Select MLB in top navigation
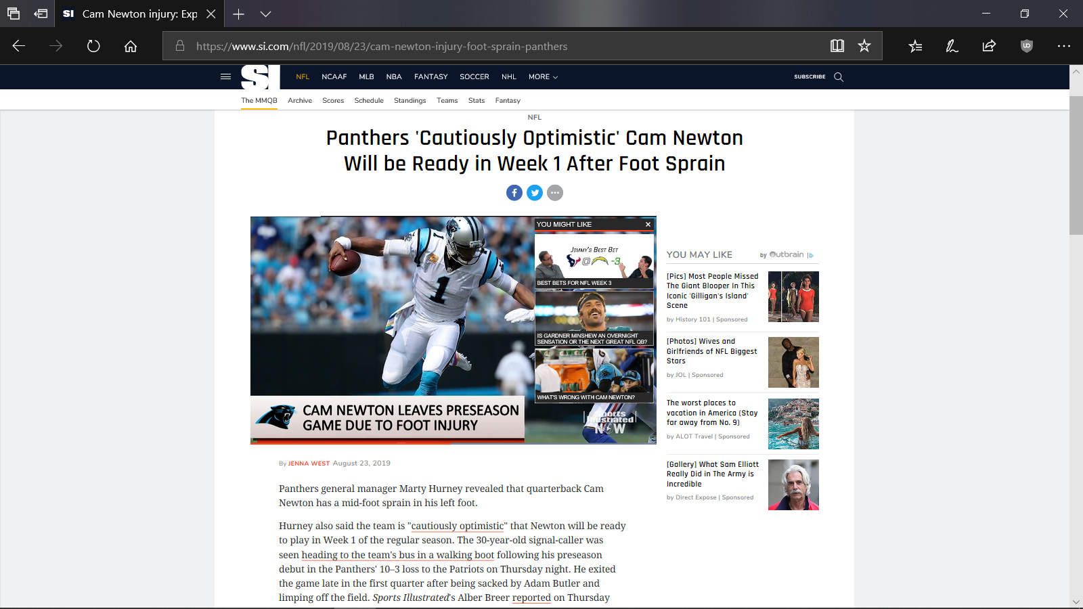The image size is (1083, 609). tap(366, 76)
